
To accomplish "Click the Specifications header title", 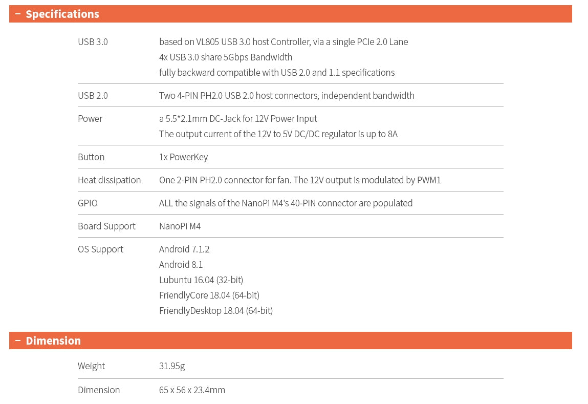I will 62,14.
